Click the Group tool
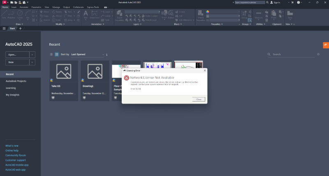Viewport: 329px width, 176px height. 244,15
